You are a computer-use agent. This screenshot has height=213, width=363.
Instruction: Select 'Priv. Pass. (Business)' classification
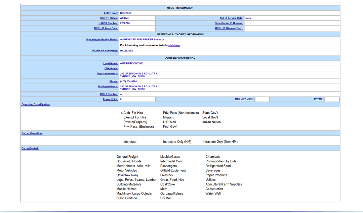(138, 127)
